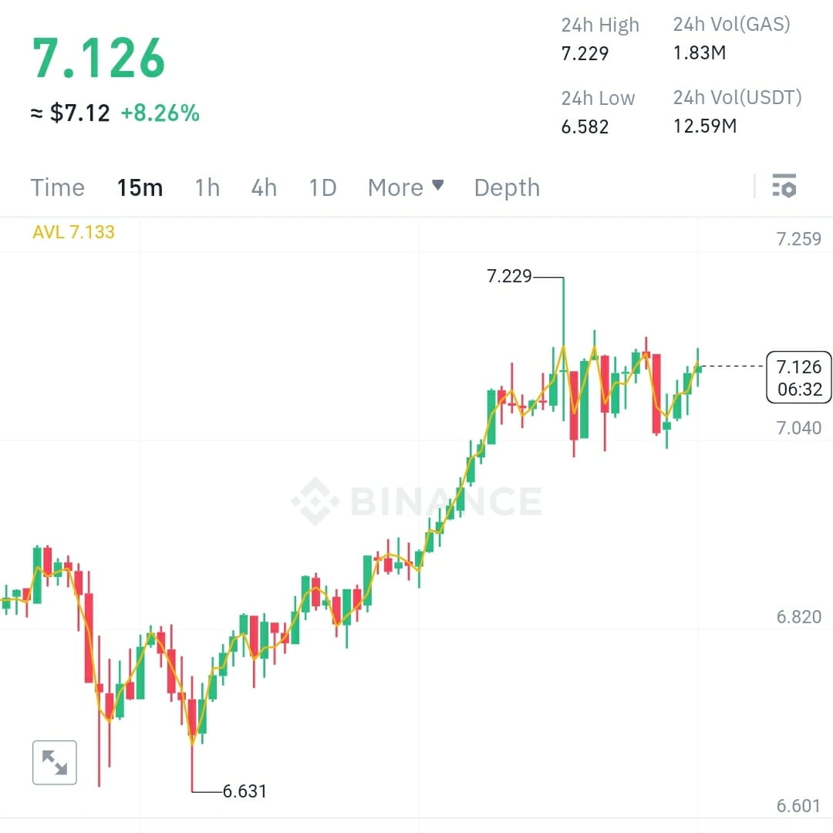The width and height of the screenshot is (833, 833).
Task: Click the 6.631 low marker on chart
Action: pyautogui.click(x=245, y=791)
